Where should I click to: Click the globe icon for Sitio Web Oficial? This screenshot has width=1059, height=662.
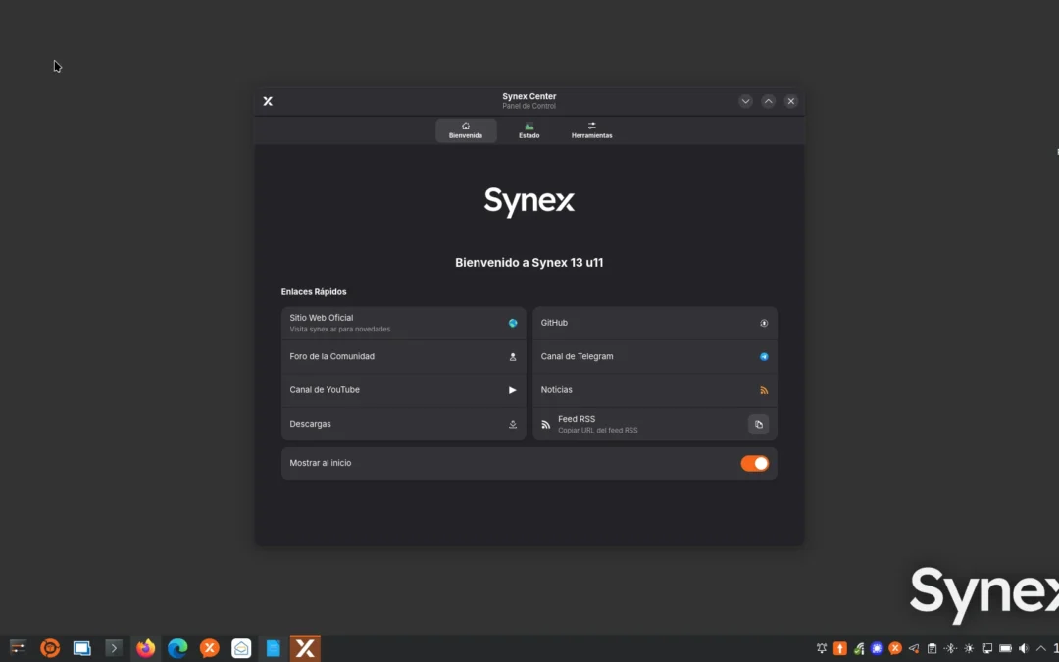(x=513, y=323)
